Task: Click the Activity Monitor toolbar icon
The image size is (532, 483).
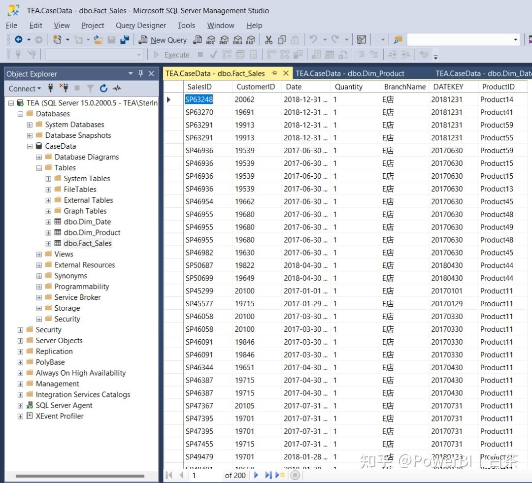Action: click(x=362, y=40)
